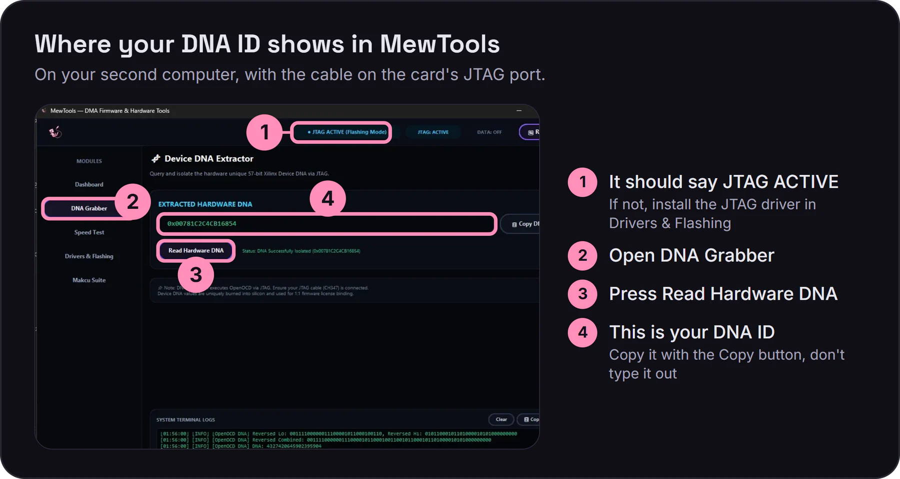
Task: Click the 'This is your DNA ID' text
Action: point(692,332)
